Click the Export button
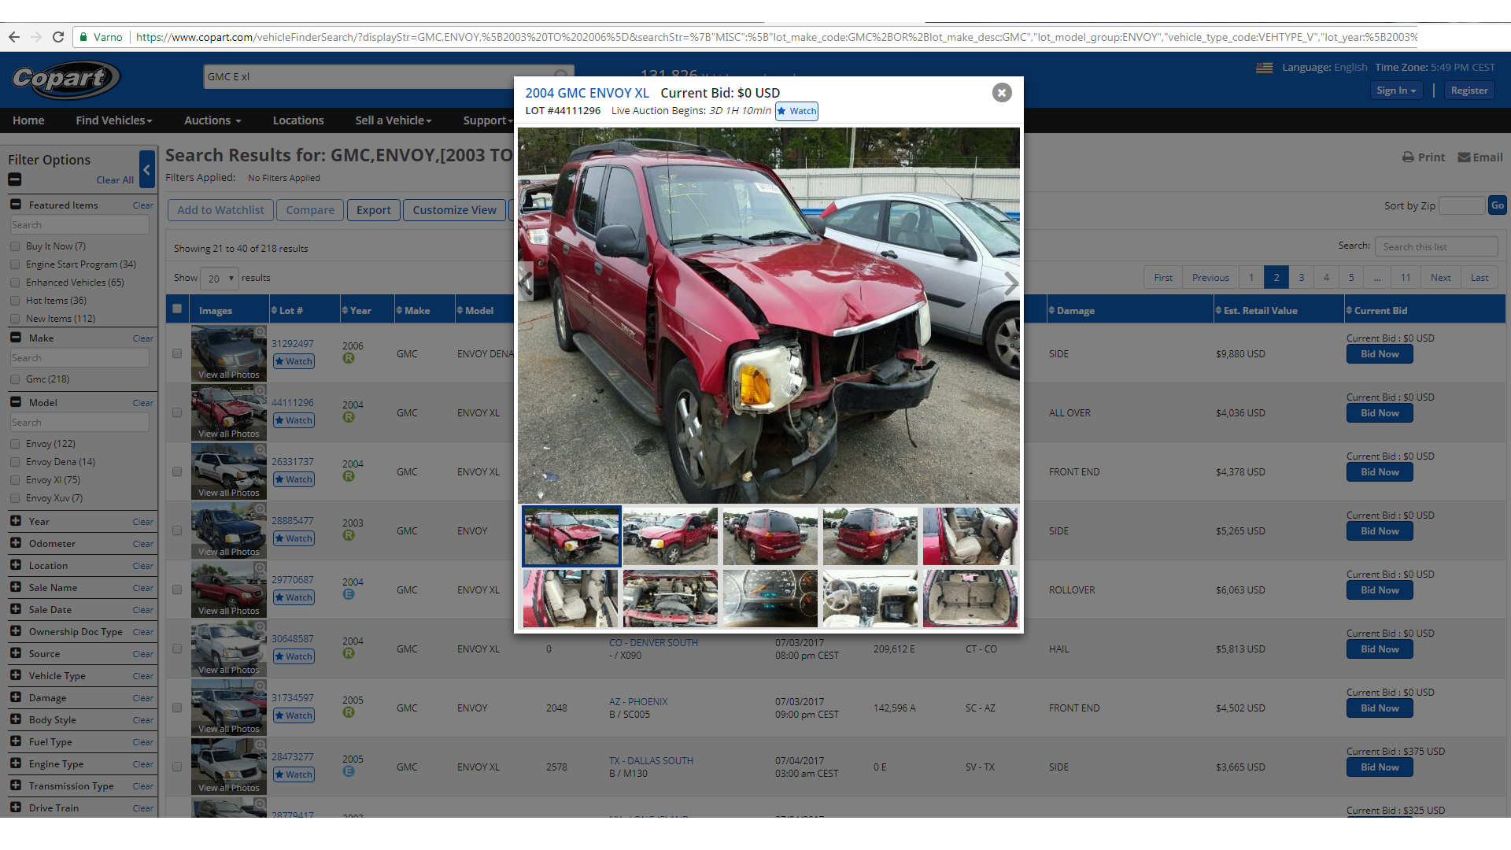The image size is (1511, 850). [x=373, y=210]
